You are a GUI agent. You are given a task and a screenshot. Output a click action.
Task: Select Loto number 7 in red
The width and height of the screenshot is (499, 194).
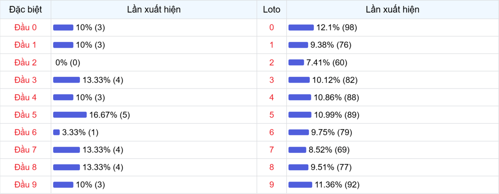[272, 150]
